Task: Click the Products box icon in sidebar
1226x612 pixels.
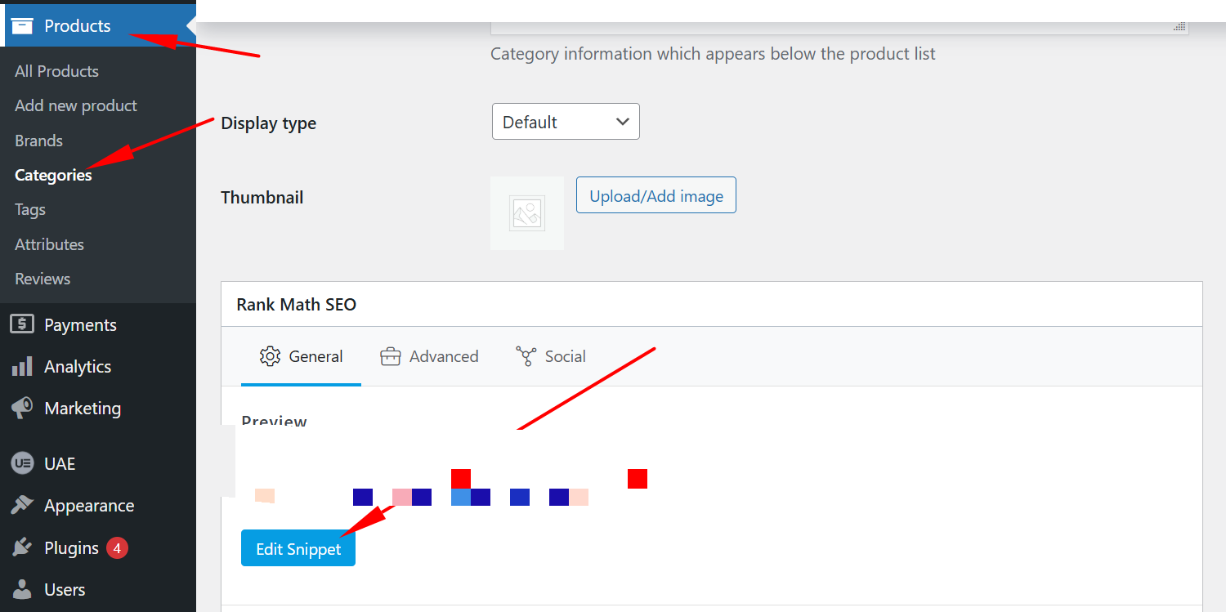Action: click(22, 25)
